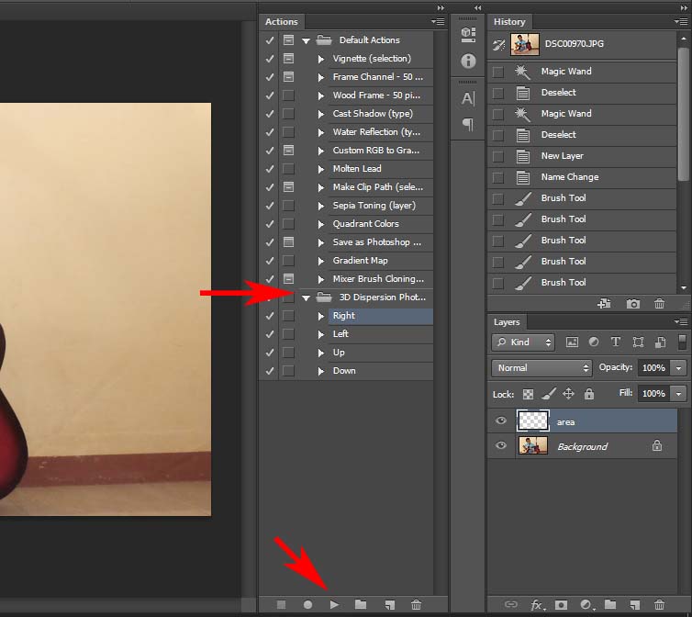Click the Opacity 100% value field
This screenshot has width=692, height=617.
coord(653,367)
